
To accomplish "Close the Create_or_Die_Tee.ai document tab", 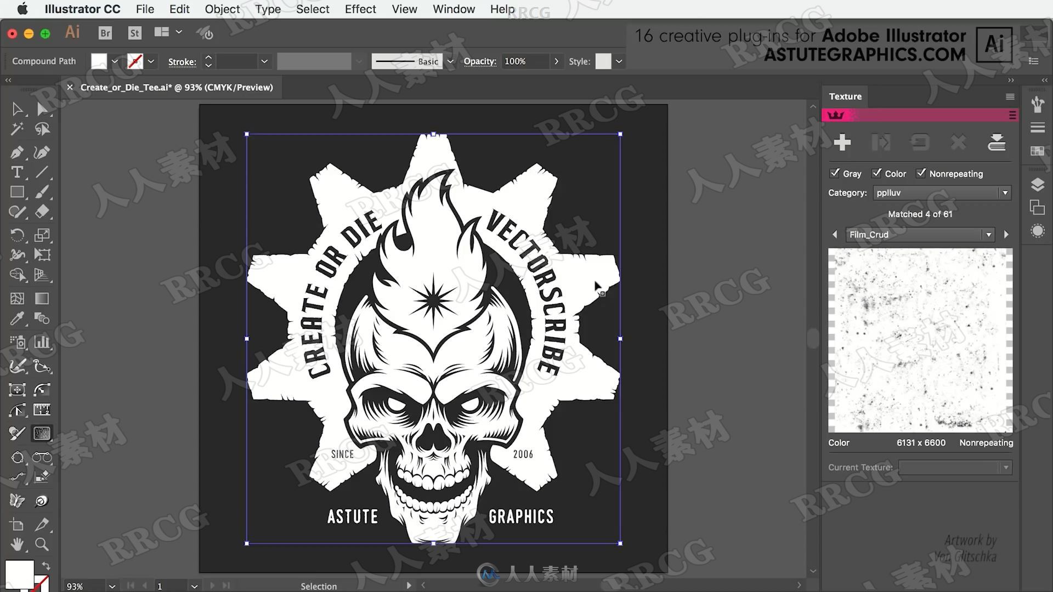I will [x=70, y=87].
